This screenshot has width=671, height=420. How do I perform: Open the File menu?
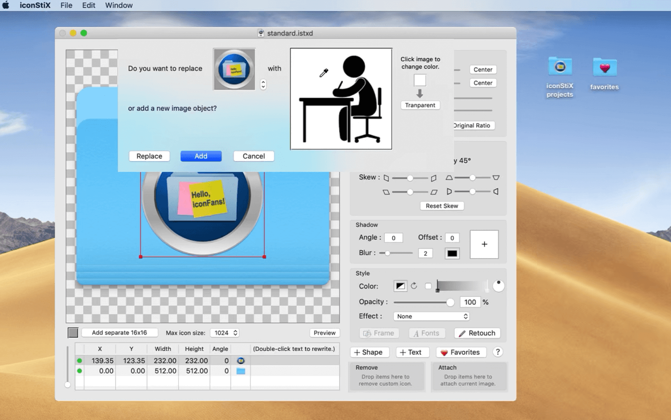[x=66, y=5]
